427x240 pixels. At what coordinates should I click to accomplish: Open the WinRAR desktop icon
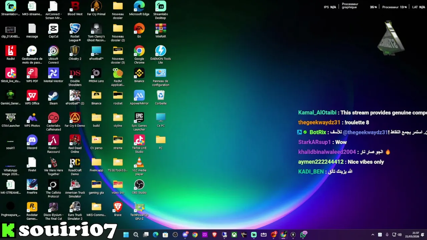click(160, 31)
